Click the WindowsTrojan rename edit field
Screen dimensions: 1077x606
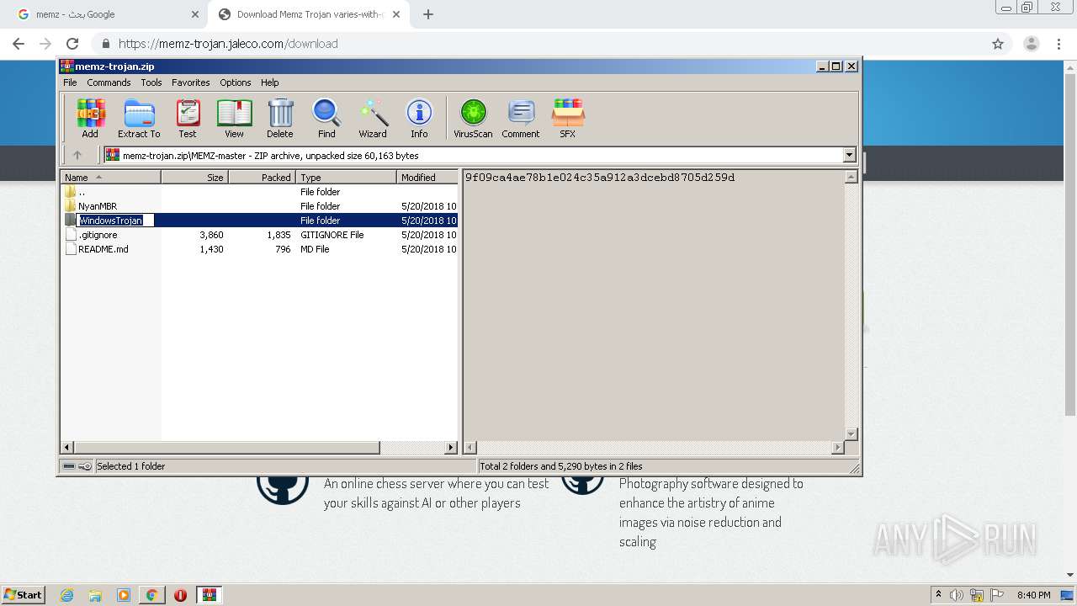(116, 221)
